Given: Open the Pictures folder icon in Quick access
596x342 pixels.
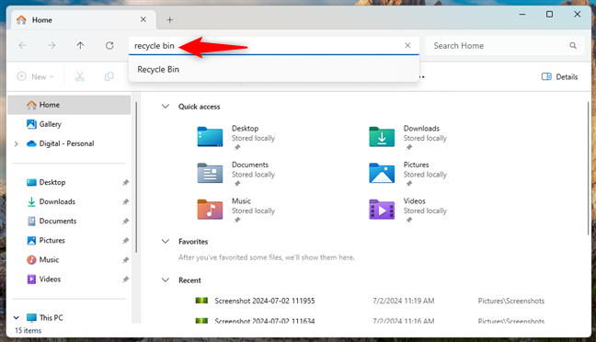Looking at the screenshot, I should (x=382, y=173).
